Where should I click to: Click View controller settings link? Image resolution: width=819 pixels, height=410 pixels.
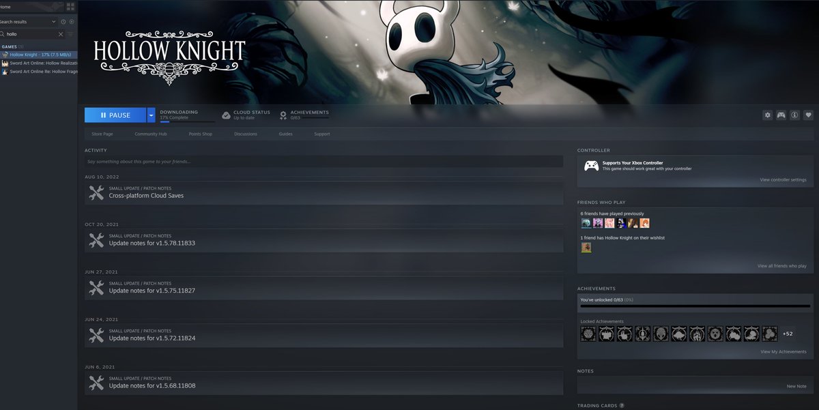click(x=783, y=180)
